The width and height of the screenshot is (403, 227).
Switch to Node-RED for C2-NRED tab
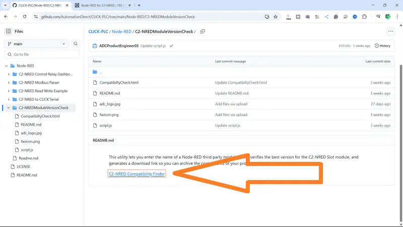pos(103,5)
